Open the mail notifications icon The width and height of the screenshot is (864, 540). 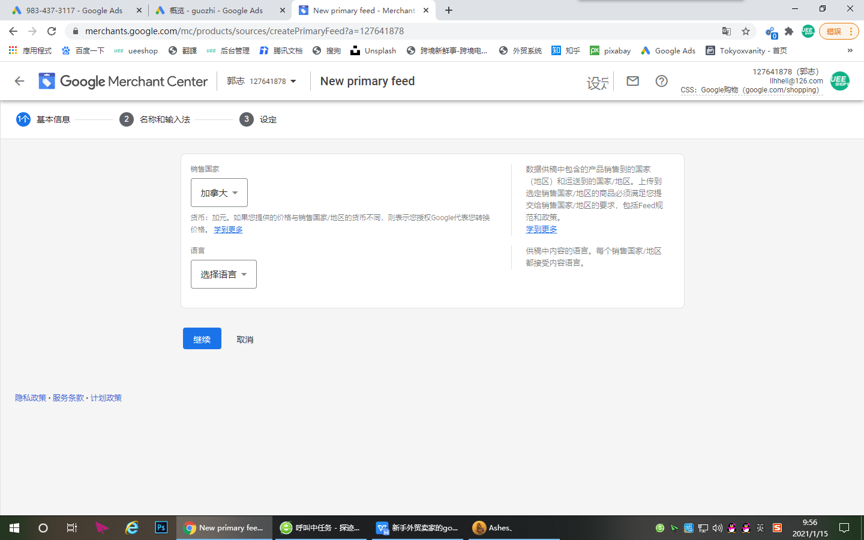tap(632, 81)
